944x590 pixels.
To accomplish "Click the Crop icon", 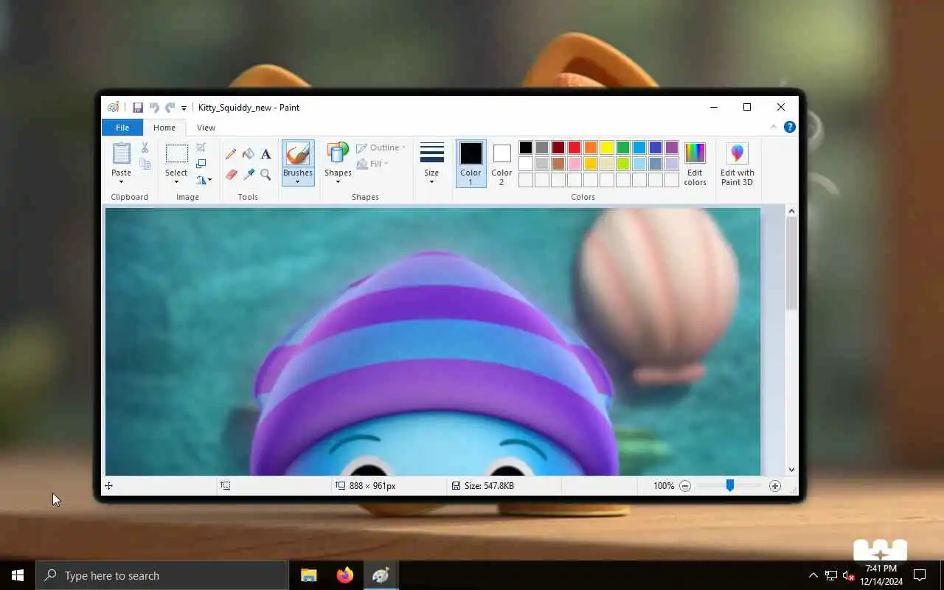I will (201, 147).
